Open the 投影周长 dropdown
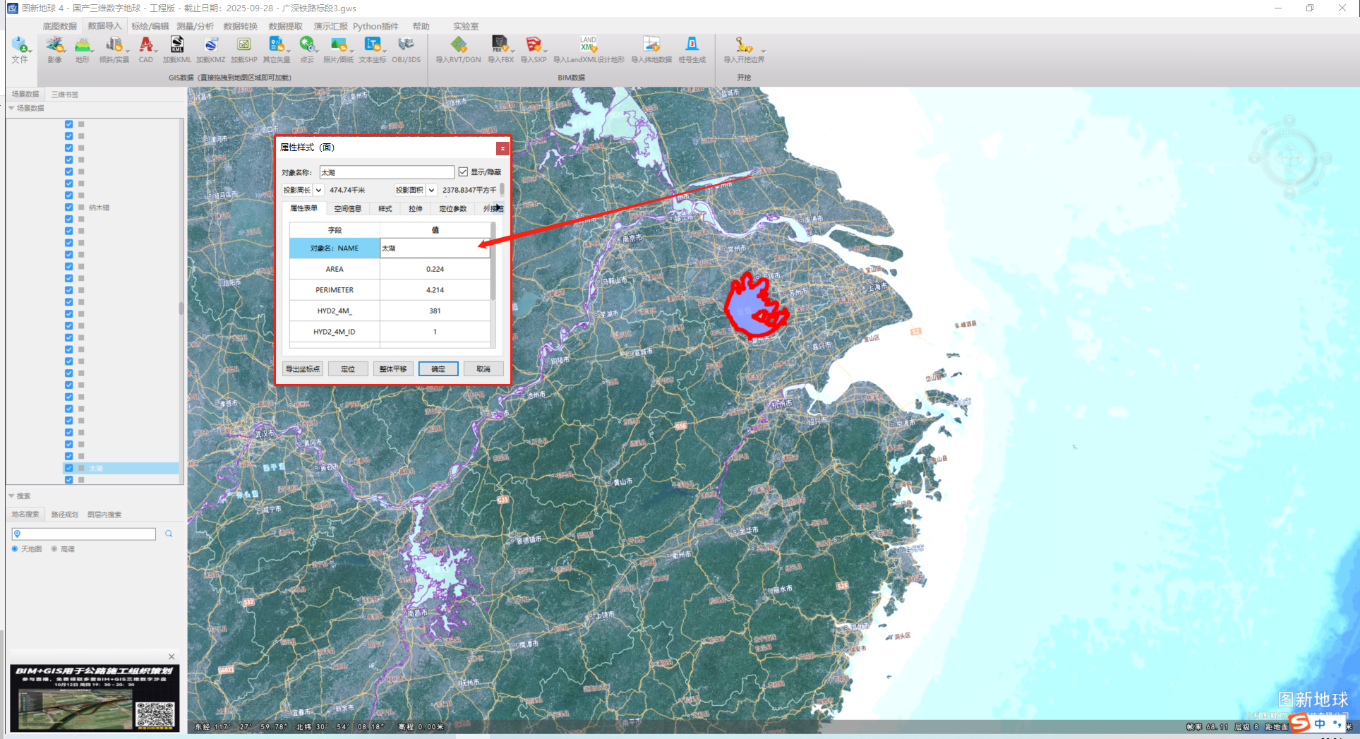The image size is (1360, 739). click(318, 190)
